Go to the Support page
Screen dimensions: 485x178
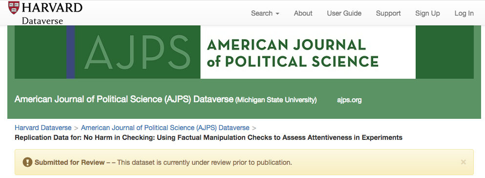(x=388, y=13)
